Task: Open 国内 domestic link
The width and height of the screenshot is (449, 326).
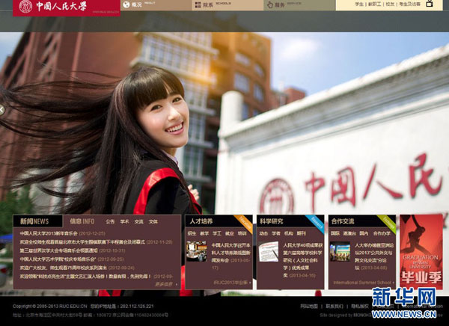Action: pos(364,233)
